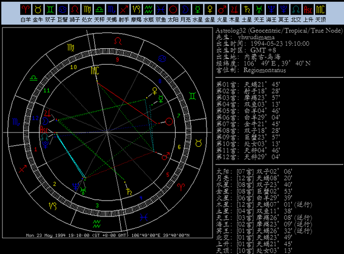
Task: Click the Gemini (双子) symbol in legend
Action: (x=50, y=10)
